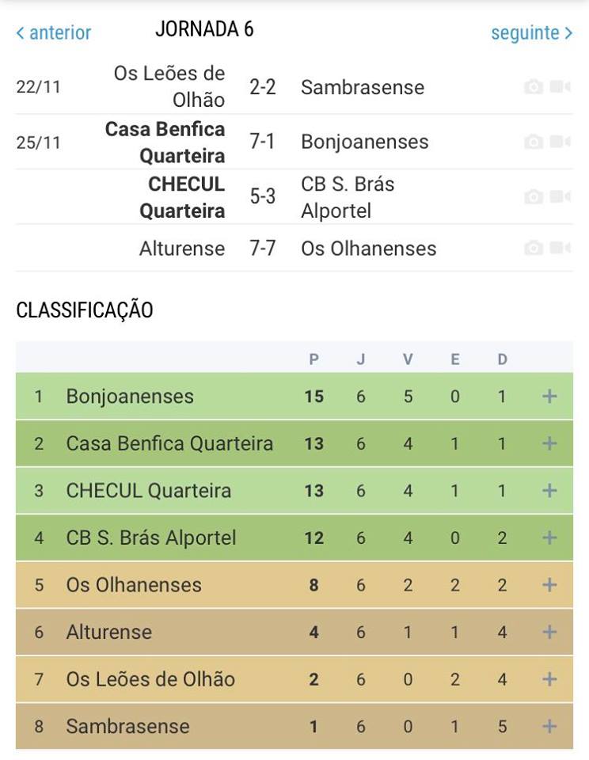Select CHECUL Quarteira in the classification
Image resolution: width=589 pixels, height=760 pixels.
pyautogui.click(x=149, y=491)
